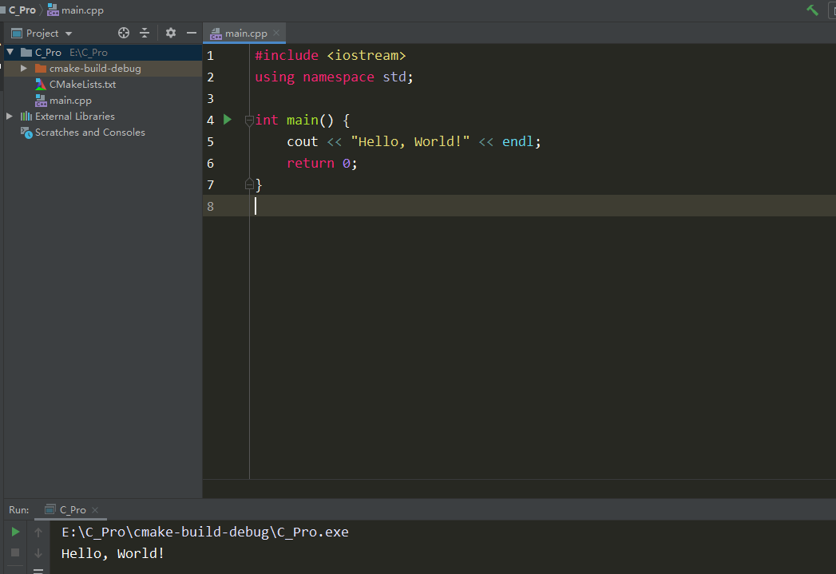Collapse all in Project panel toolbar
This screenshot has height=574, width=836.
[x=145, y=33]
